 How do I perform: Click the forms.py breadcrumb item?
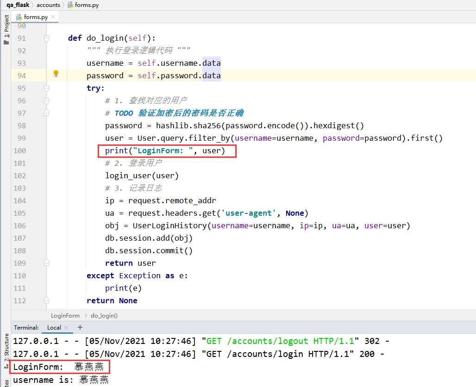[x=83, y=5]
